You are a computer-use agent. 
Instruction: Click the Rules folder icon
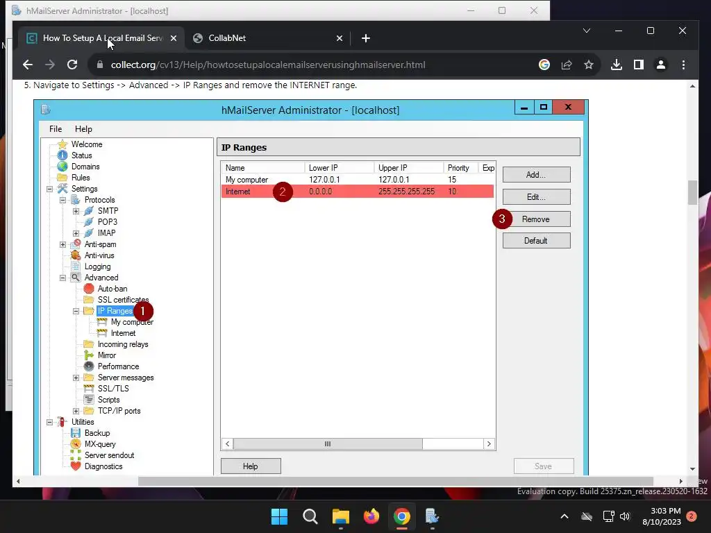coord(62,178)
